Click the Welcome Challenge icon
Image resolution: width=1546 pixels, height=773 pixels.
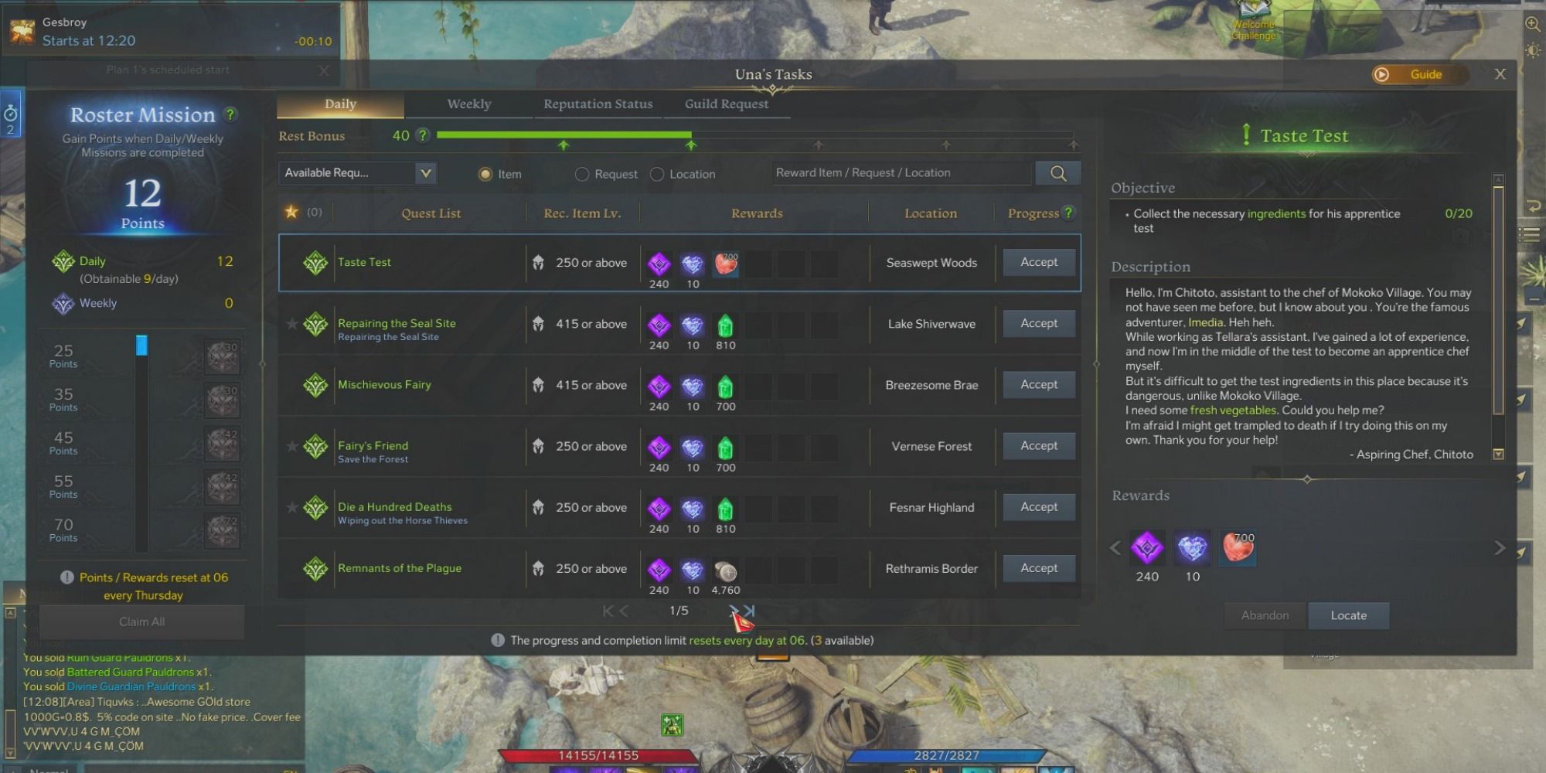click(1254, 20)
